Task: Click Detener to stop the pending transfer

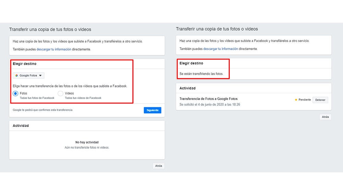Action: pos(320,100)
